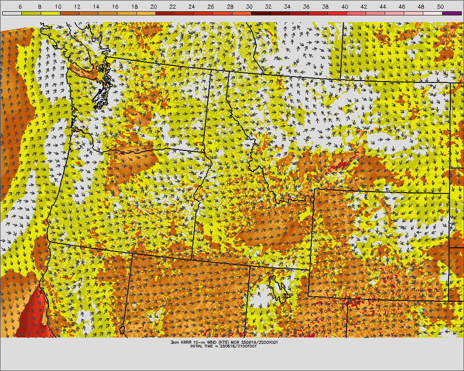The height and width of the screenshot is (371, 464).
Task: Select the legend swatch between 40 and 42
Action: (x=356, y=13)
